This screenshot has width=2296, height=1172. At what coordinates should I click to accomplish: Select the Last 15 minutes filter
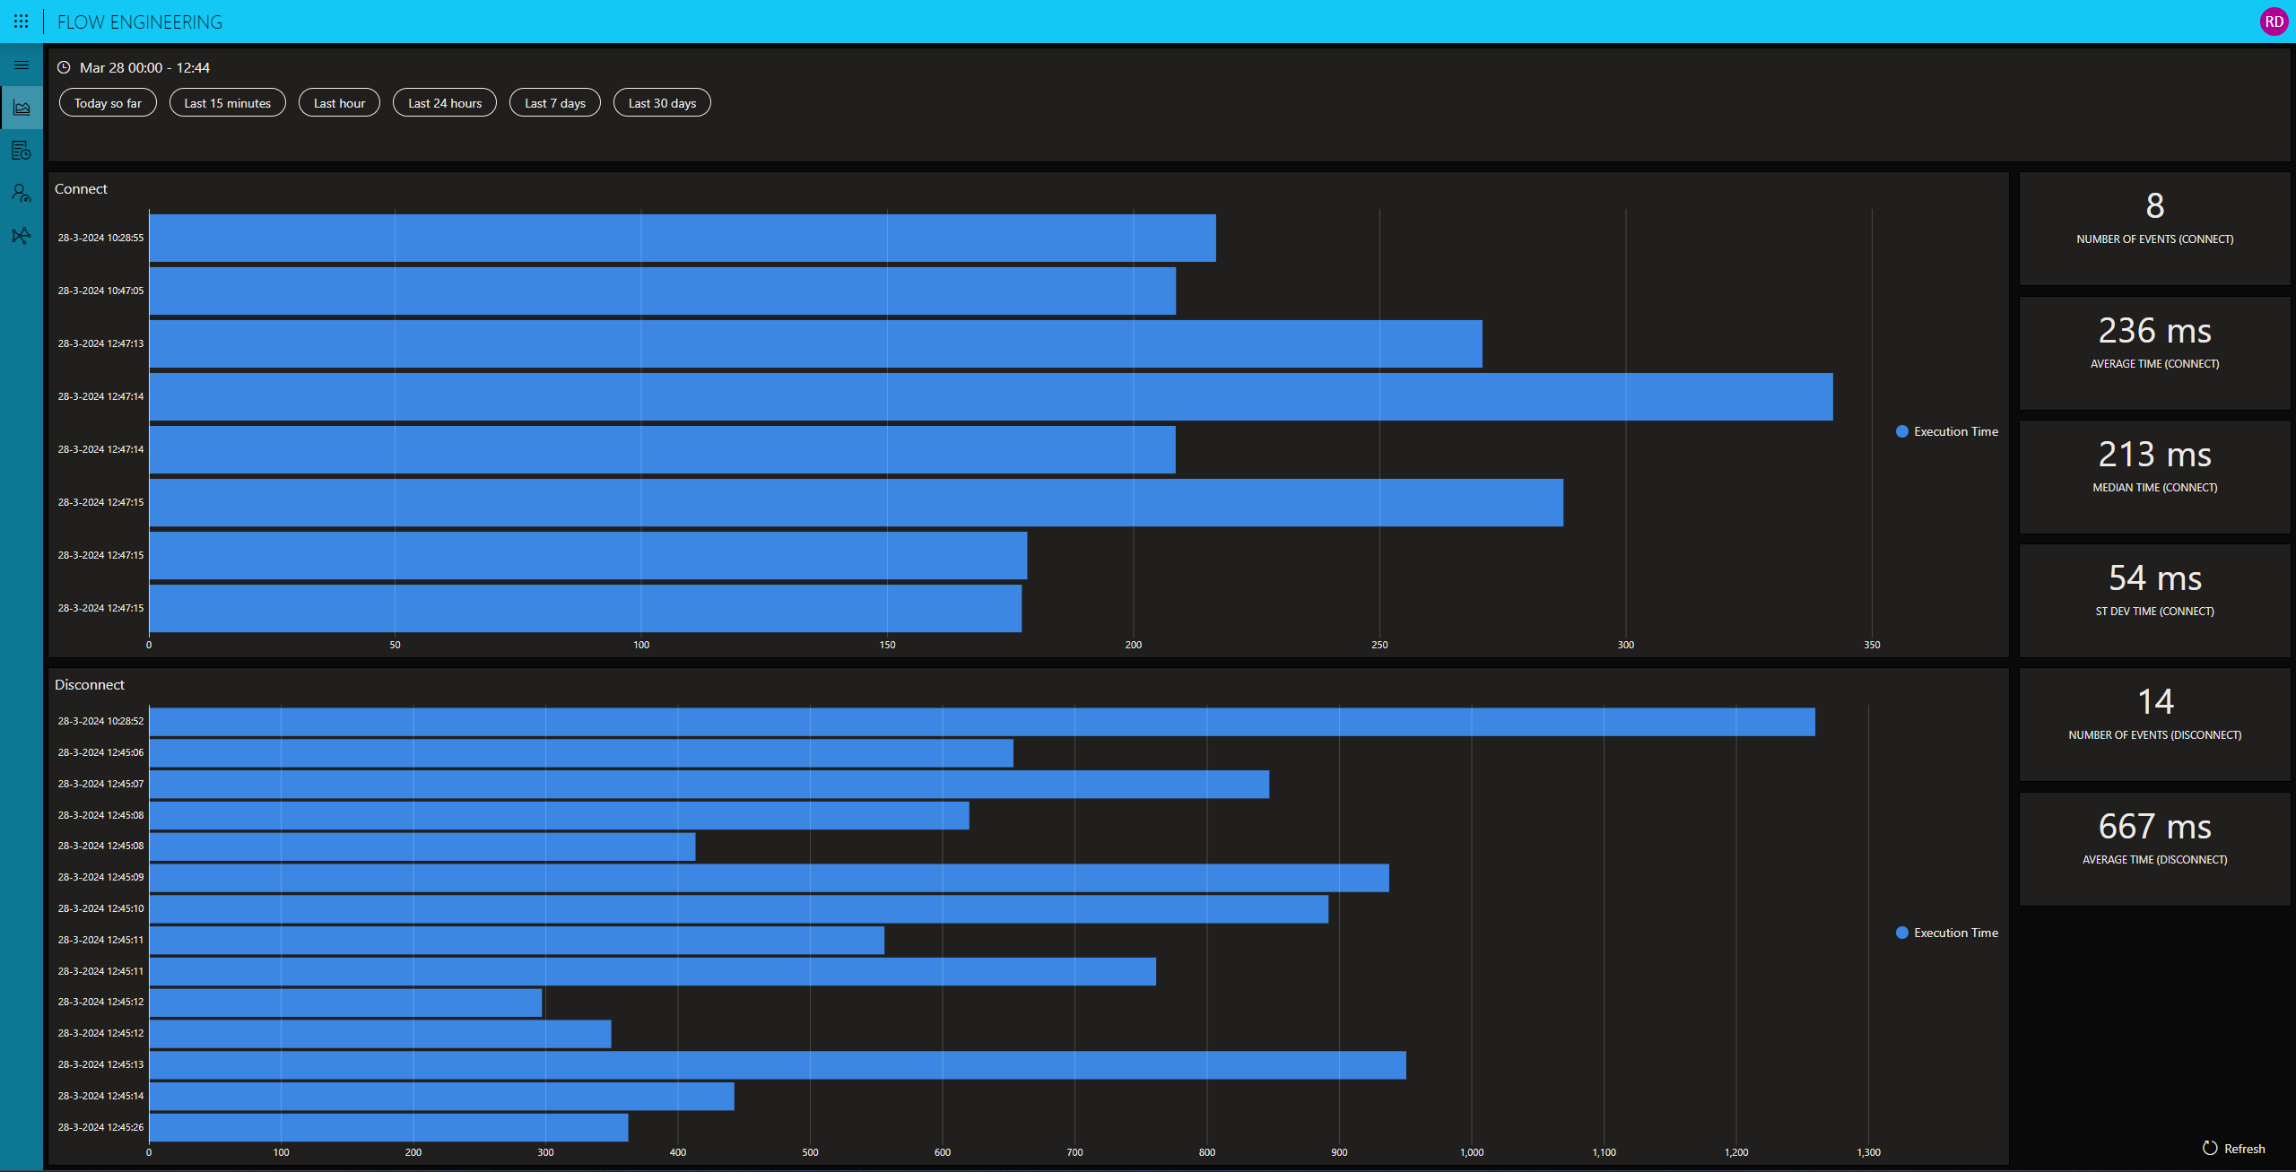click(x=227, y=103)
